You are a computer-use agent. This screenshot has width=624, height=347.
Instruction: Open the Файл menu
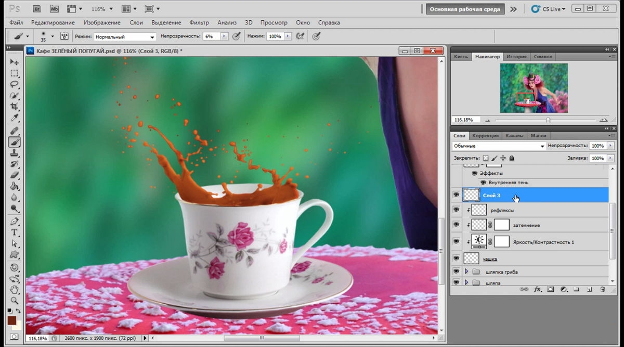(x=16, y=23)
